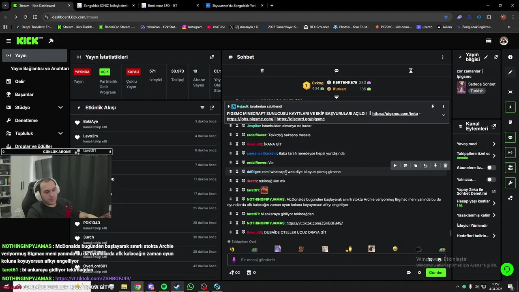
Task: Open Yasaklanmış kelimeler options
Action: pyautogui.click(x=476, y=215)
